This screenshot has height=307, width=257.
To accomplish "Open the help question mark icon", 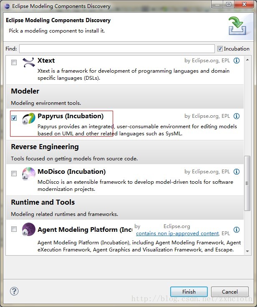I will tap(14, 291).
